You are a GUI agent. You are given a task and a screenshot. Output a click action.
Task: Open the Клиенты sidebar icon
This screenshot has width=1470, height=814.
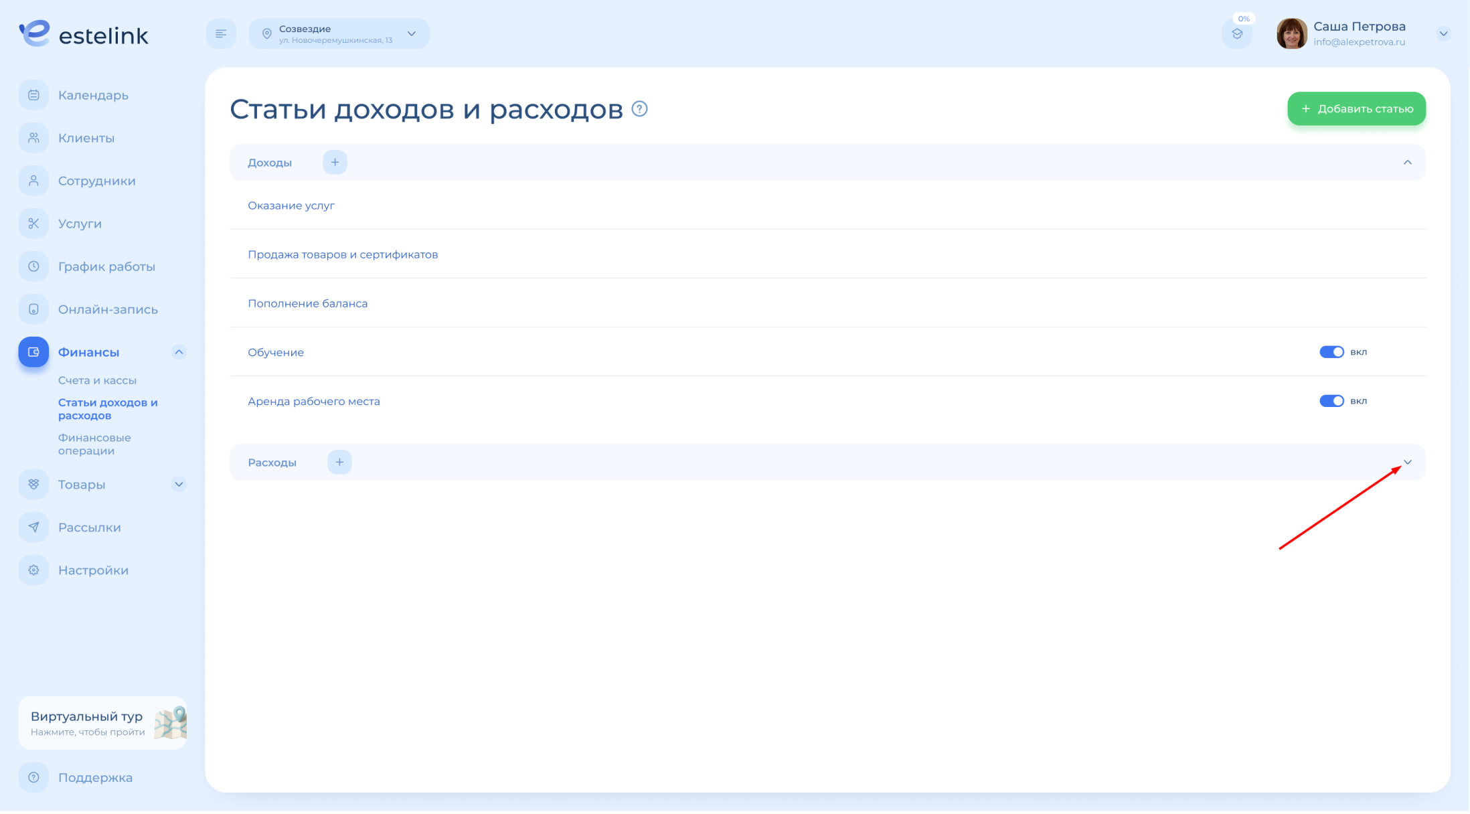tap(33, 138)
